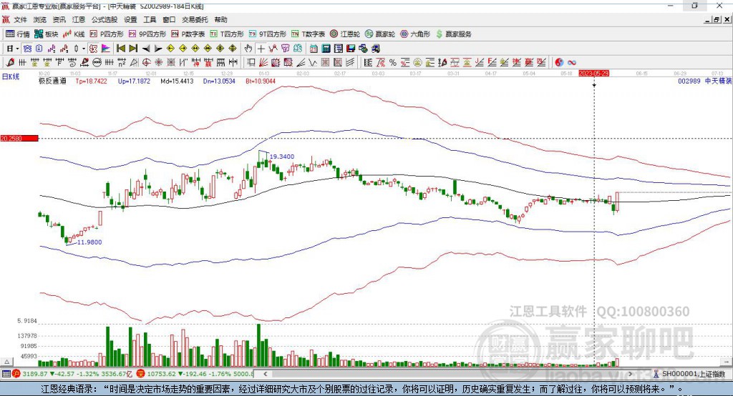The width and height of the screenshot is (733, 396).
Task: Jump to first bar with skip-start arrow
Action: 120,49
